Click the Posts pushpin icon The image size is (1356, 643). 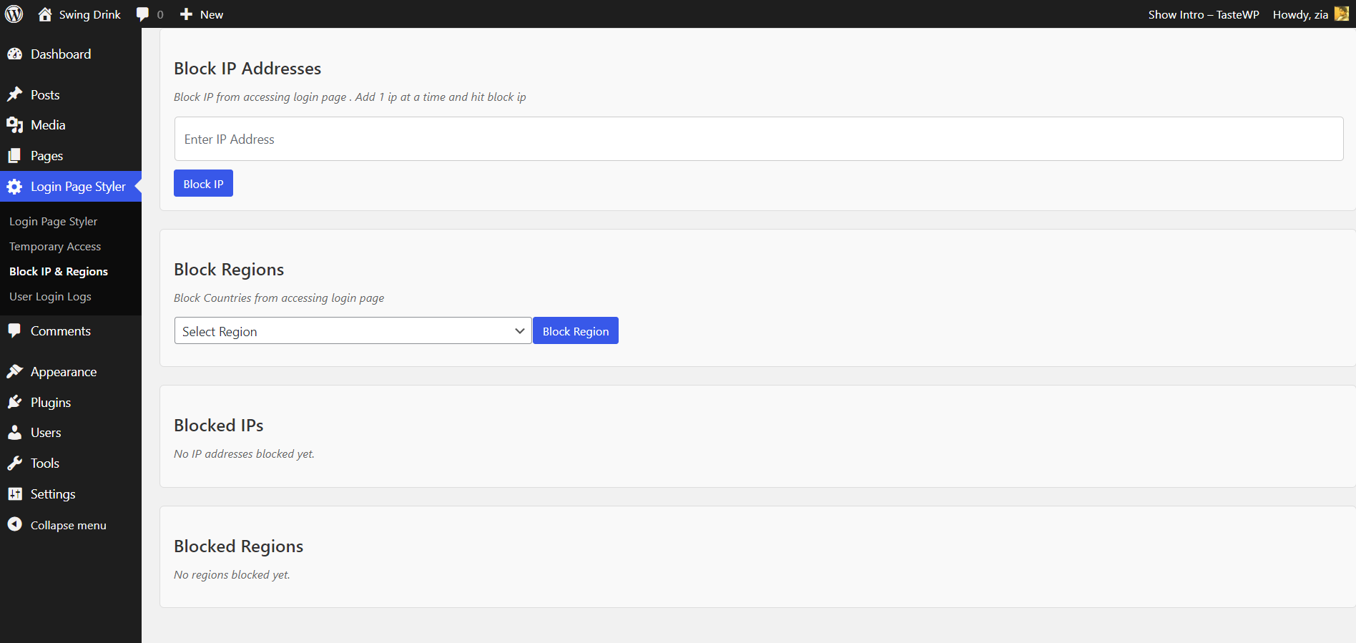[14, 95]
